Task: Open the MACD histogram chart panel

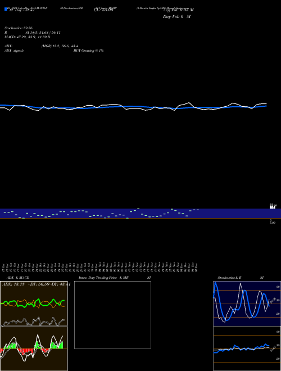Action: tap(34, 349)
